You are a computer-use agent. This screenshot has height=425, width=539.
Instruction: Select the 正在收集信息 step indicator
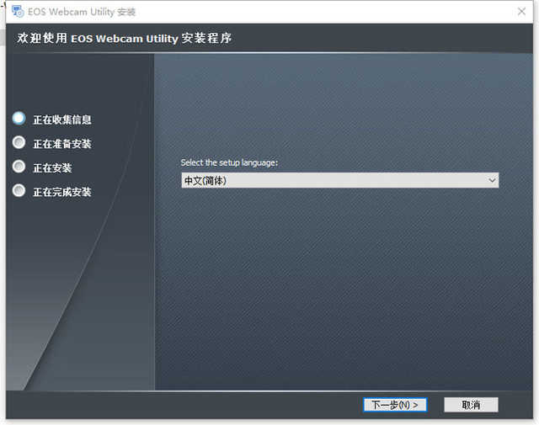(19, 118)
